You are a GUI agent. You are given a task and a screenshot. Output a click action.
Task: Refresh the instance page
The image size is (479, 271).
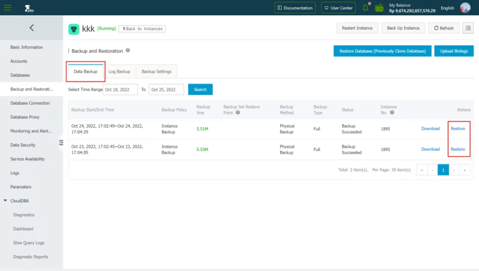pos(444,28)
